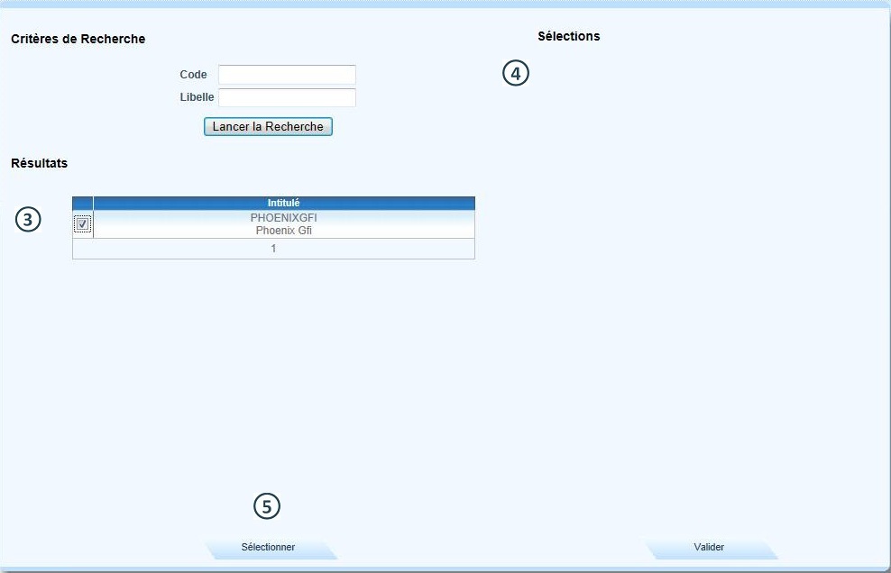Go to page 1 in results pager
891x573 pixels.
pyautogui.click(x=273, y=249)
